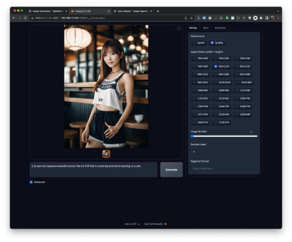Viewport: 292px width, 242px height.
Task: Choose aspect ratio 704×1344
Action: click(221, 58)
